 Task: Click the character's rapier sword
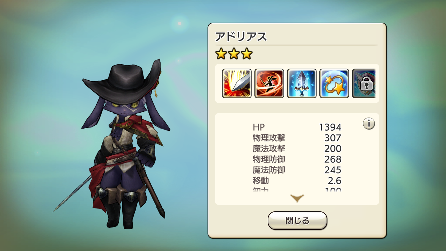pyautogui.click(x=73, y=194)
